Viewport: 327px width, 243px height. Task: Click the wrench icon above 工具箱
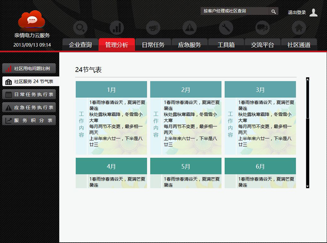[x=226, y=28]
